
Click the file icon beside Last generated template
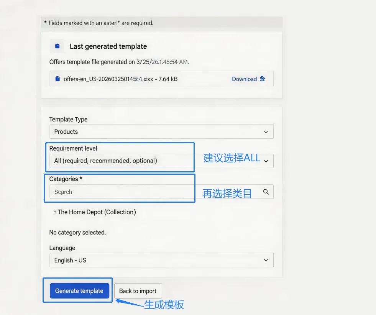57,46
